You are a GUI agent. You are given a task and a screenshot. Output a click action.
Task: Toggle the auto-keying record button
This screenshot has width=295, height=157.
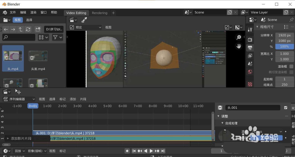click(127, 151)
